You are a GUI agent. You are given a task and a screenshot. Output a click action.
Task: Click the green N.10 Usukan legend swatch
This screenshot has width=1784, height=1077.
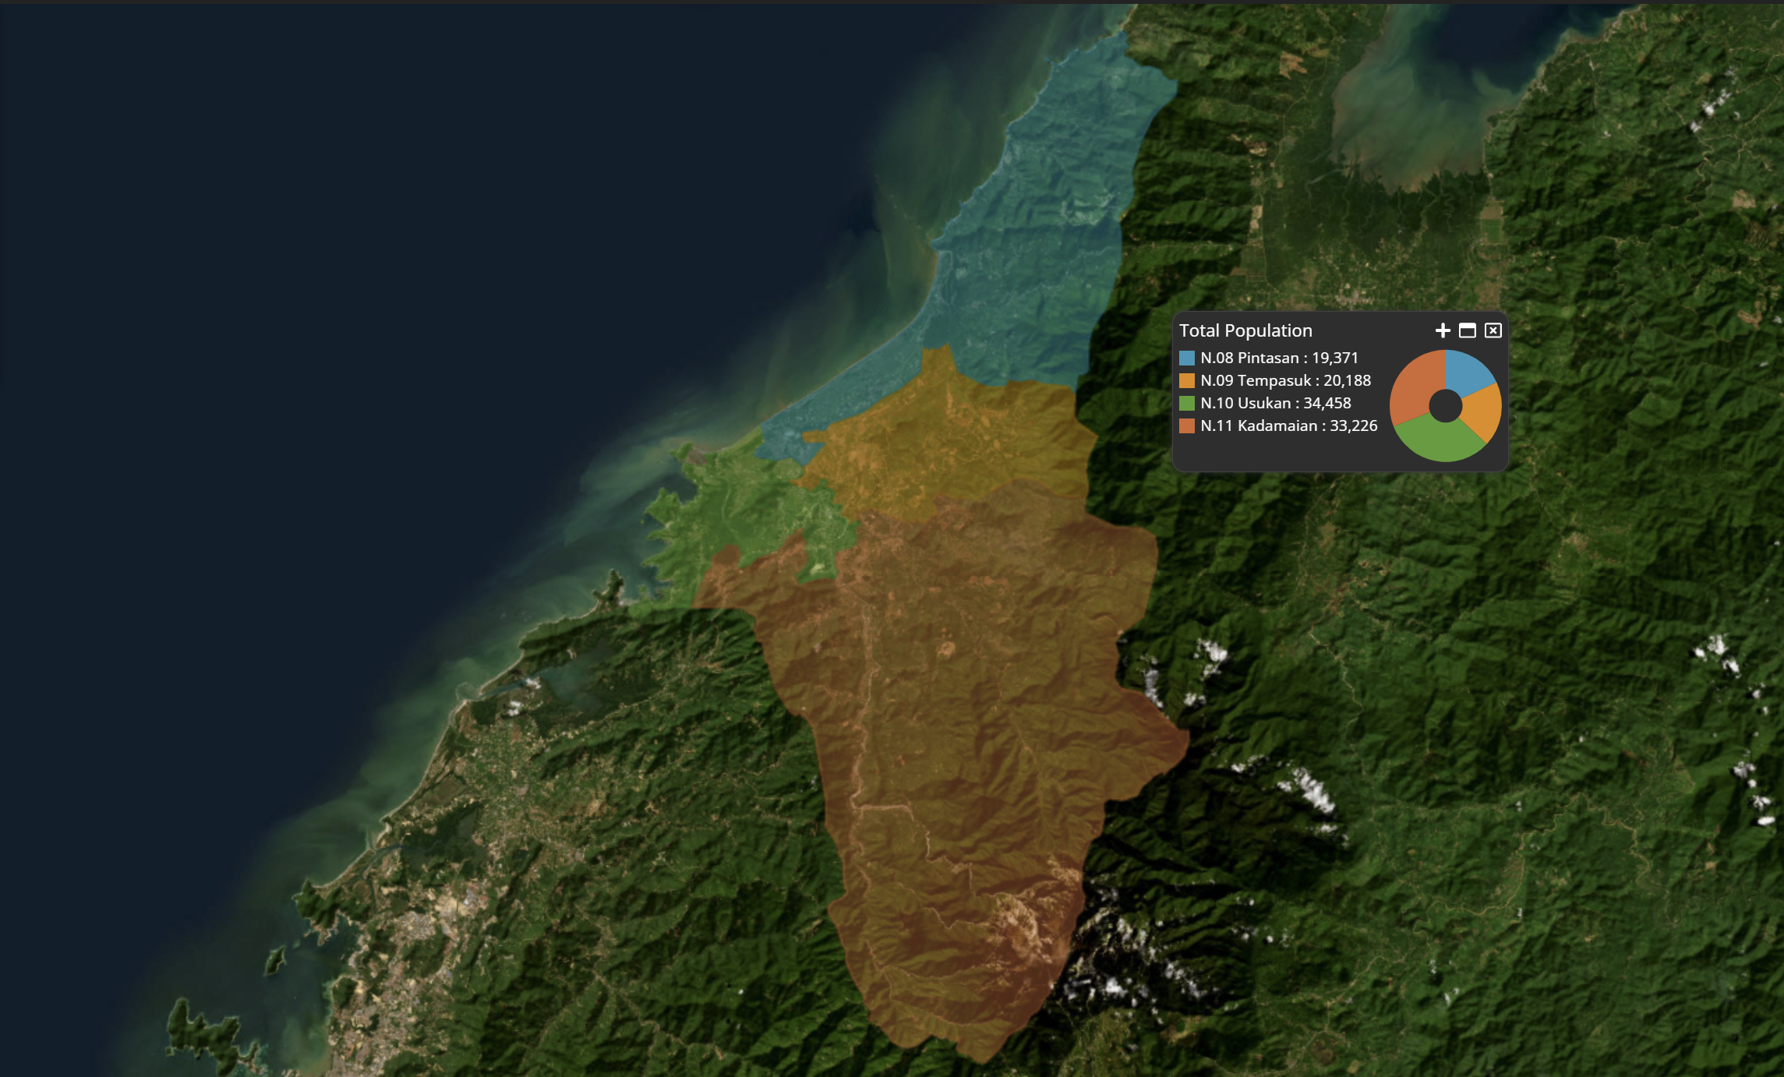(x=1187, y=404)
